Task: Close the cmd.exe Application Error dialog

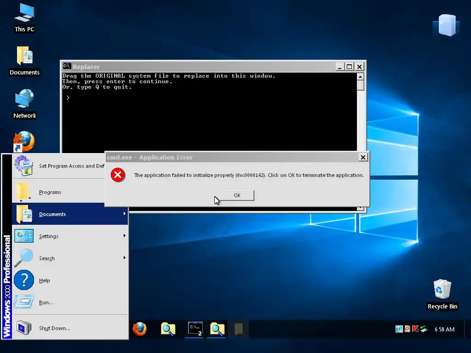Action: pos(363,157)
